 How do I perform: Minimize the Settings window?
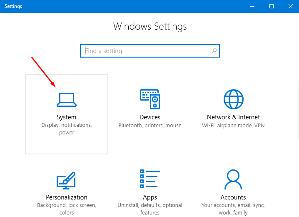[x=252, y=6]
